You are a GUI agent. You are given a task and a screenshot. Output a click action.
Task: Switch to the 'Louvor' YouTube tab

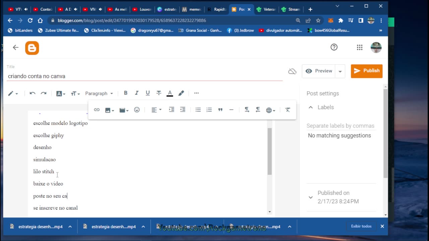[x=142, y=9]
